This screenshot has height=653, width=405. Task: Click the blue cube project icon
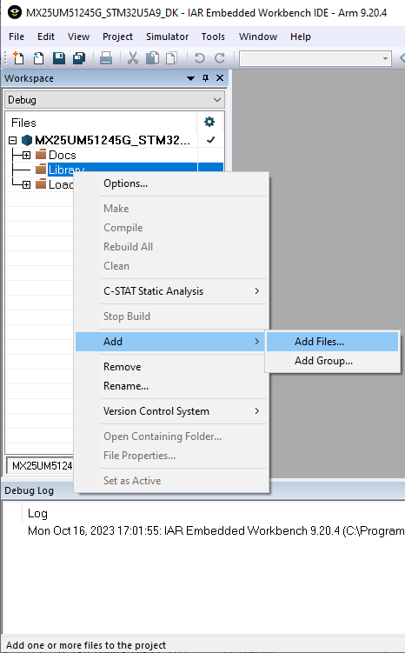(27, 140)
